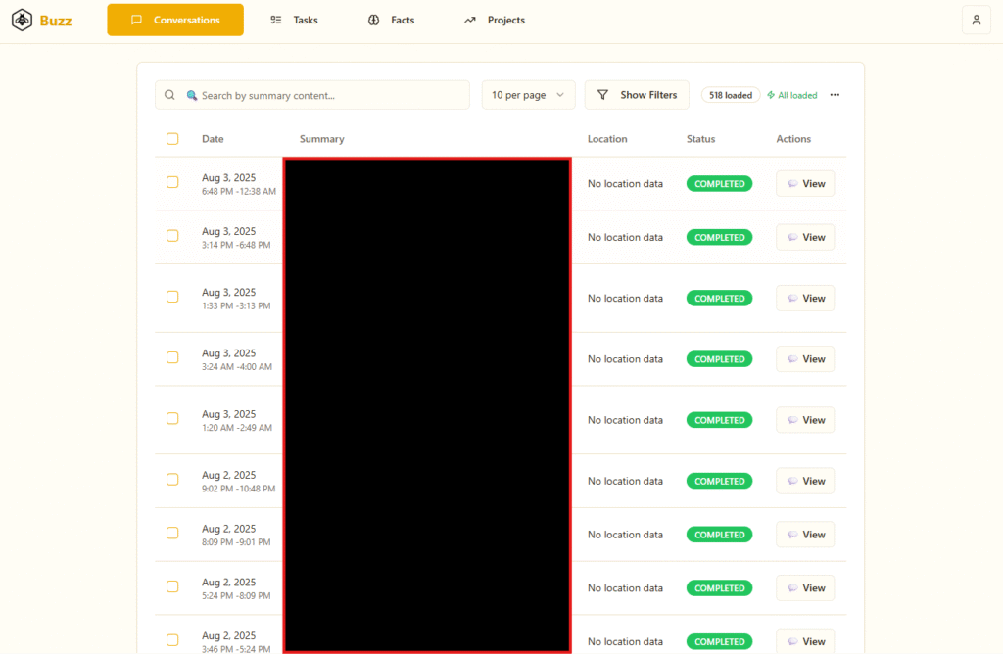Click the Buzz bee logo icon

pos(22,20)
